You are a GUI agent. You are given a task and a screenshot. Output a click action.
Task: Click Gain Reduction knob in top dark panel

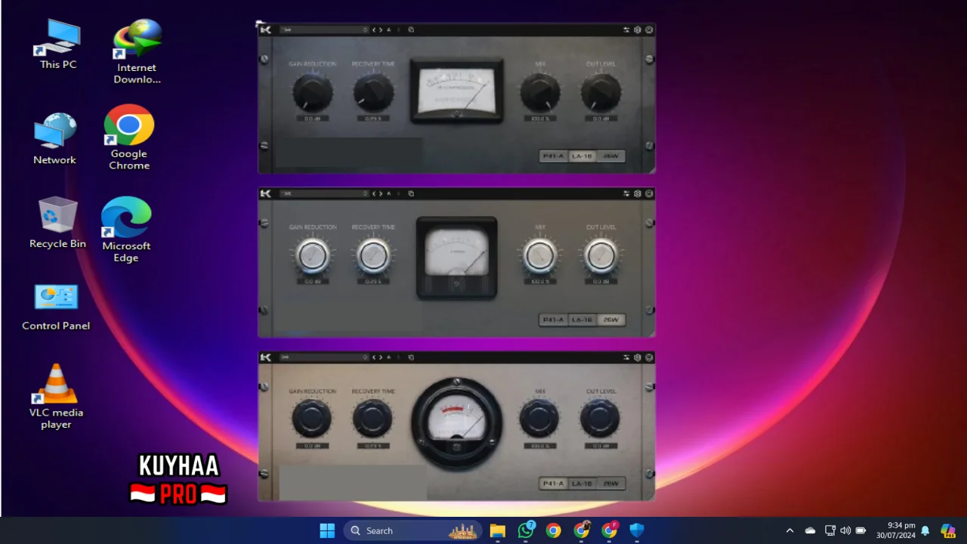(312, 93)
